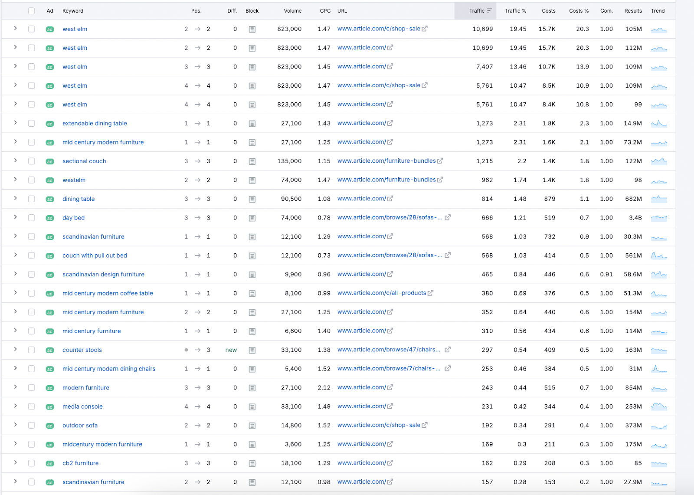Toggle select-all checkbox in table header

[x=31, y=11]
